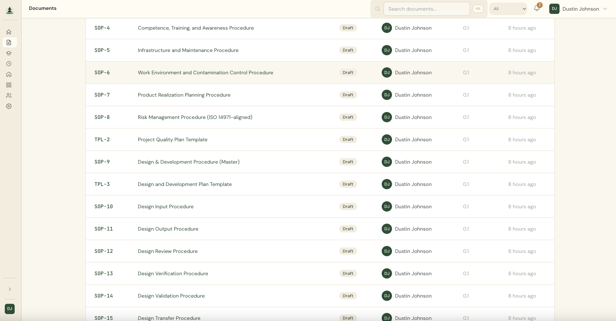616x321 pixels.
Task: Open the Home icon in sidebar
Action: click(x=9, y=32)
